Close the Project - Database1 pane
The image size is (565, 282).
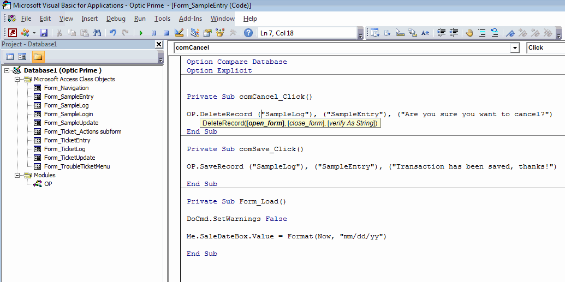coord(158,44)
